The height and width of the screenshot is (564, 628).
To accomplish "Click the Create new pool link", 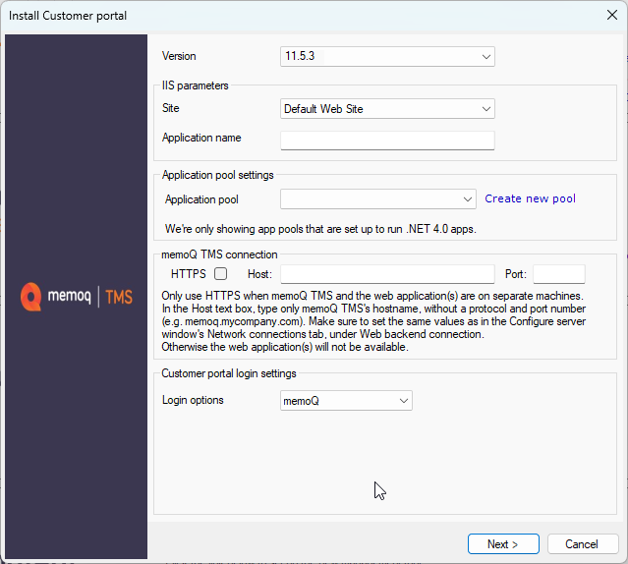I will click(530, 199).
